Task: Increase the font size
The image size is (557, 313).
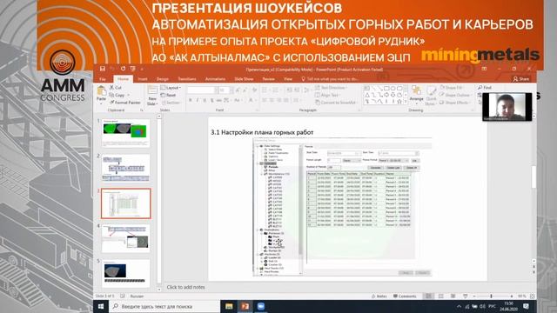Action: click(238, 90)
